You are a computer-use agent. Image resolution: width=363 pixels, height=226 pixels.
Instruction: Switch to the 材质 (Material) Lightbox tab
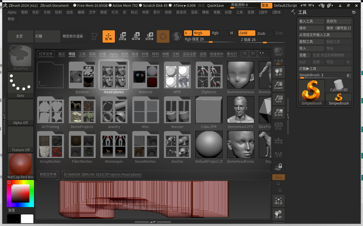tap(125, 54)
